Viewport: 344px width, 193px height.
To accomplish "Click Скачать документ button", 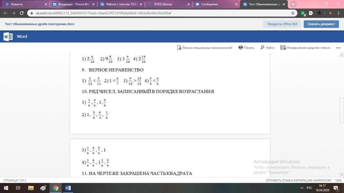I will 321,24.
